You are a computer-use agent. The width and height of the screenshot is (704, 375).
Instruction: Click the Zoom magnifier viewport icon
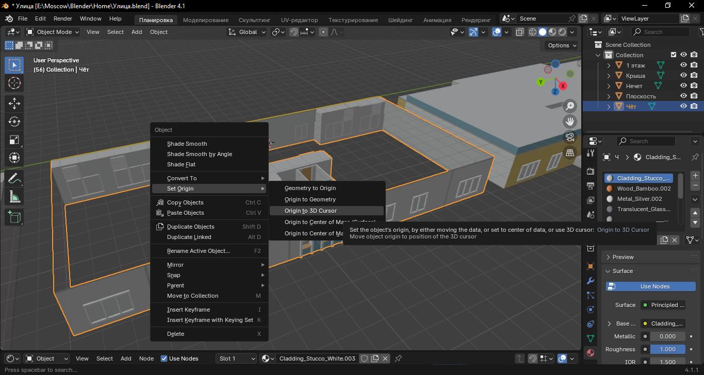click(x=570, y=106)
